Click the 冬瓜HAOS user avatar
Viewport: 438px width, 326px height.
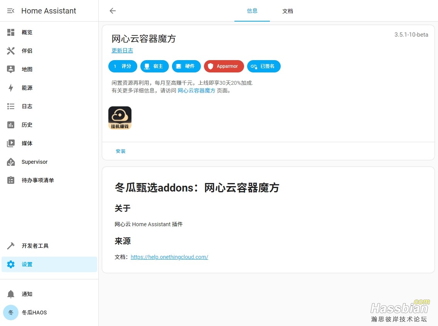tap(11, 313)
